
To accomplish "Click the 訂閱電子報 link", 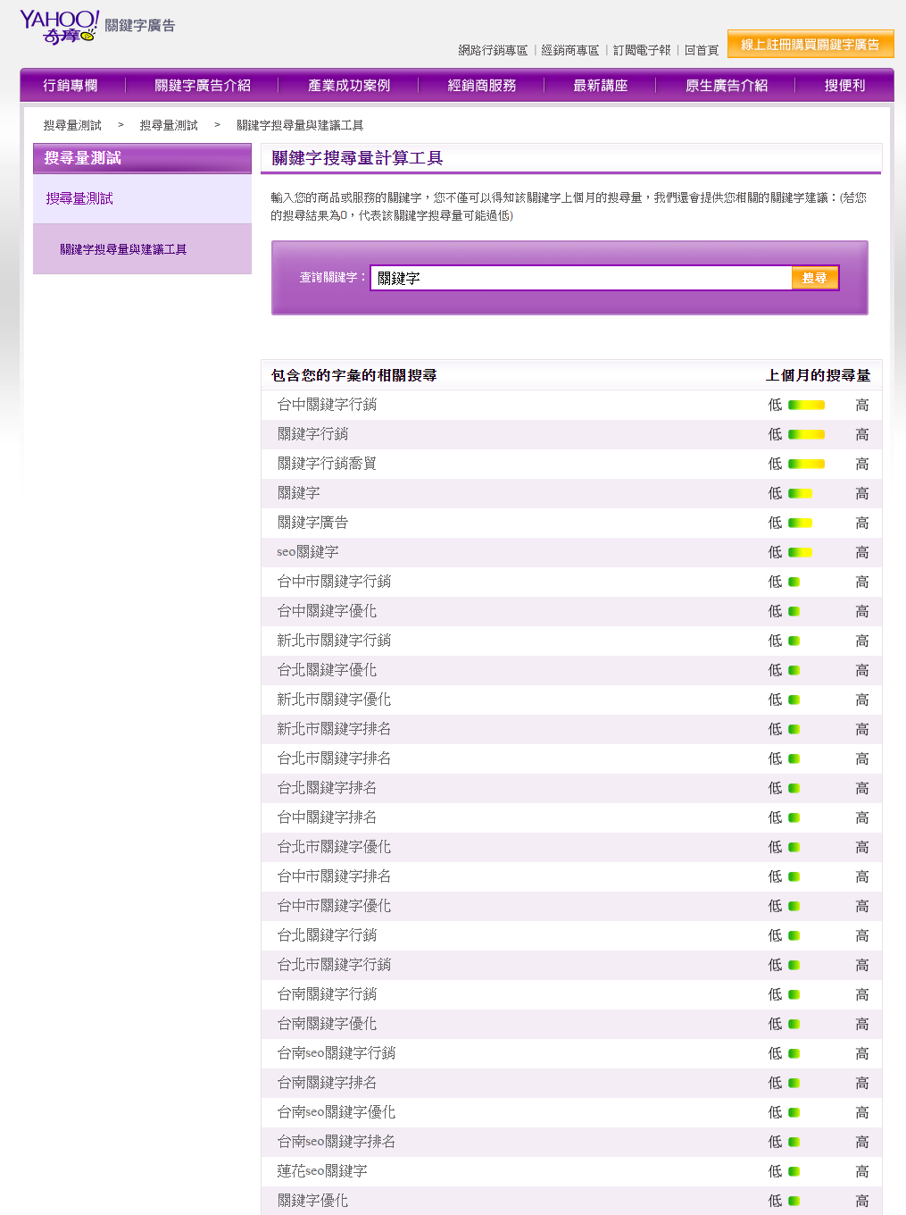I will click(642, 50).
